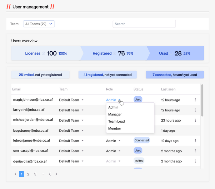Viewport: 215px width, 189px height.
Task: Open more options for magicjohnson@nba.co.af
Action: [195, 100]
